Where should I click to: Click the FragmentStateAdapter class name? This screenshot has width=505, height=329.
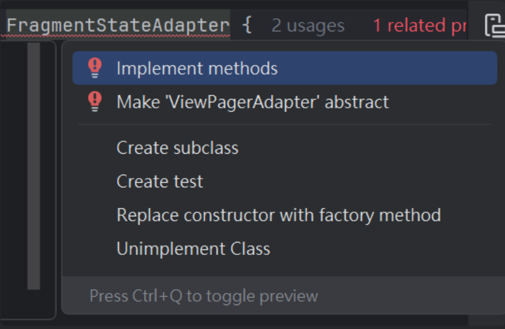click(118, 26)
